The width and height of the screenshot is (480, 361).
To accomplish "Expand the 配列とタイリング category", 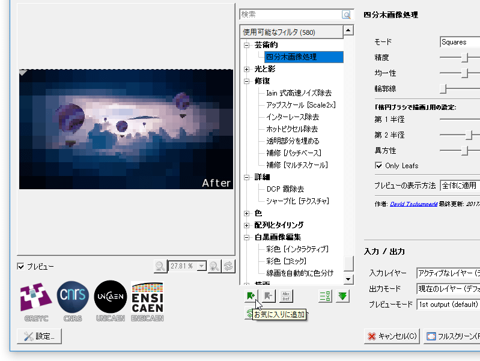I will pos(246,225).
